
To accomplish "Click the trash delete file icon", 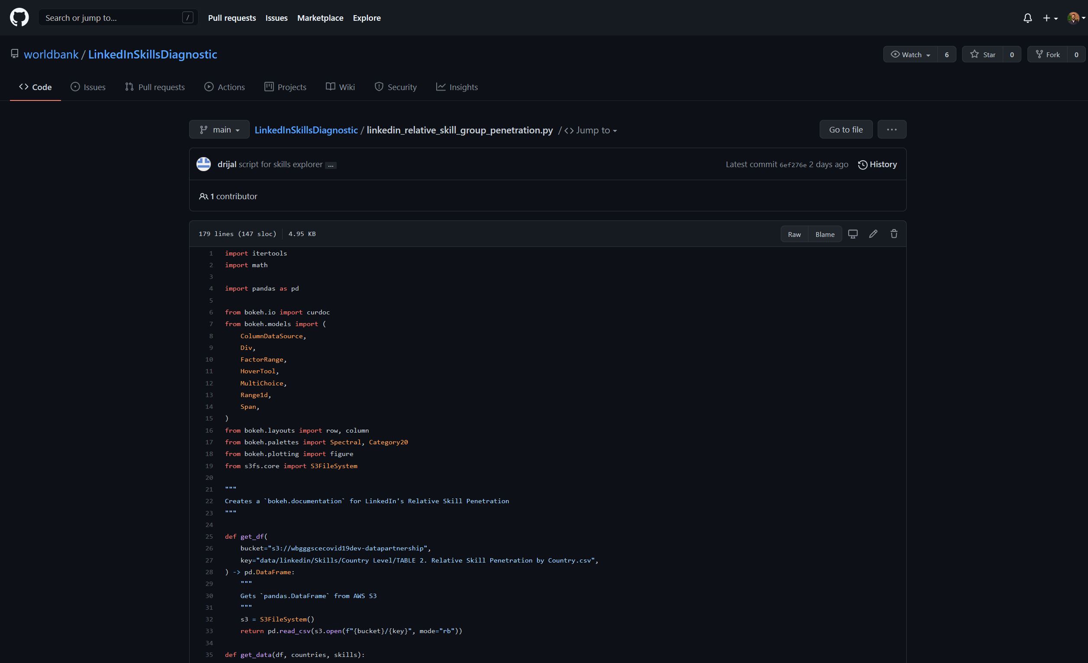I will (x=894, y=234).
